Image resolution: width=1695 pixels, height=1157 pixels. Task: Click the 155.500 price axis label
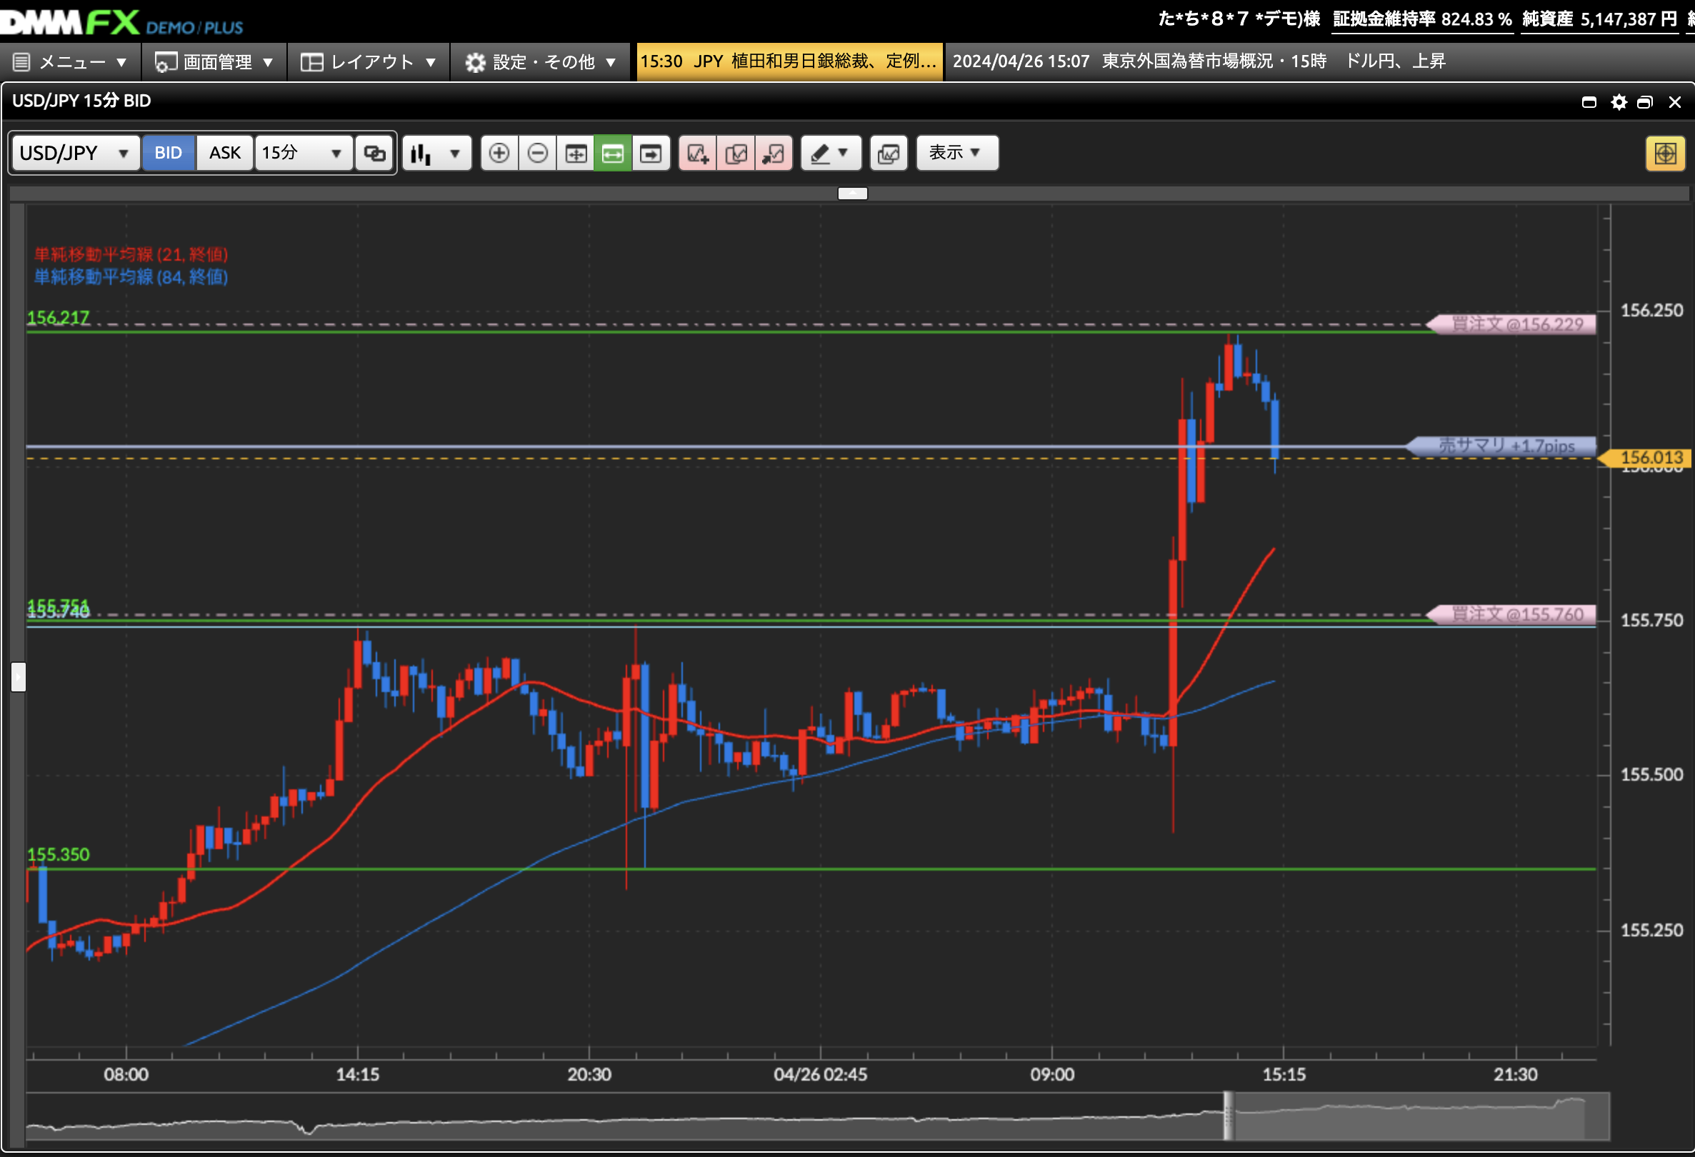point(1651,775)
